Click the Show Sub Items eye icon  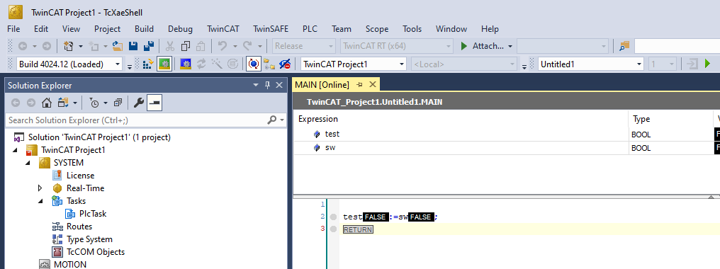pyautogui.click(x=285, y=64)
